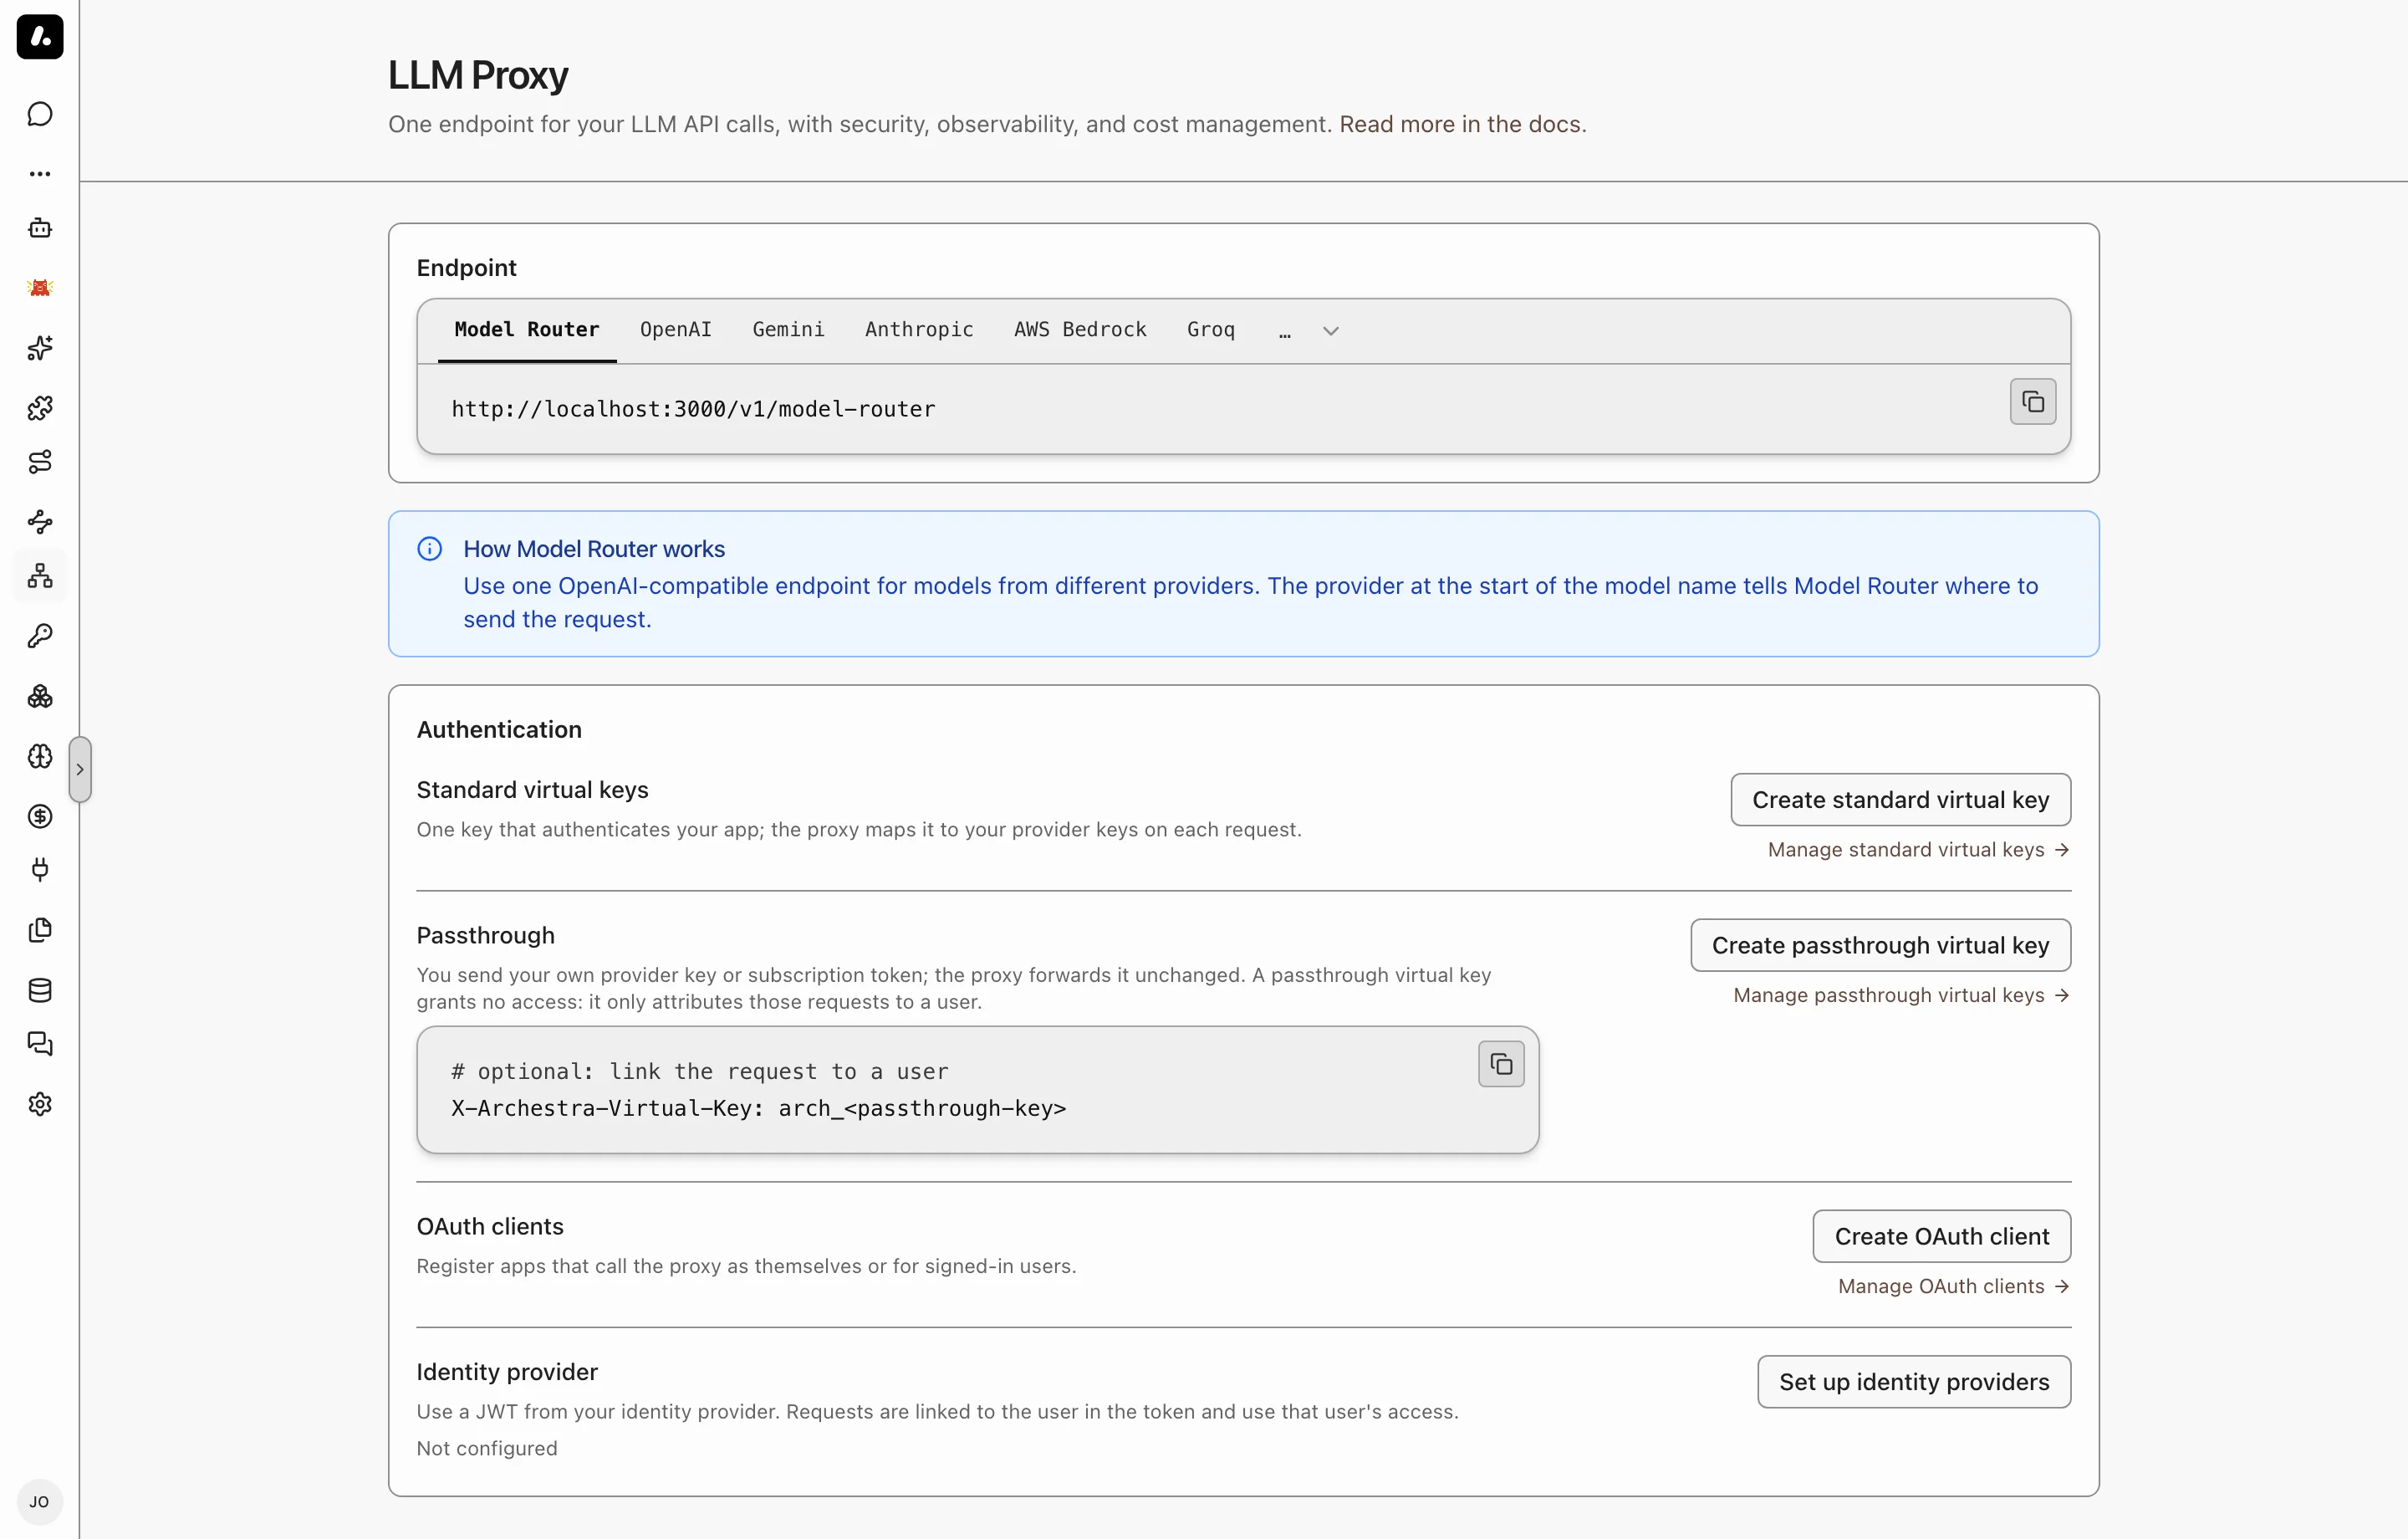Viewport: 2408px width, 1539px height.
Task: Open the chat bubble icon in sidebar
Action: point(40,114)
